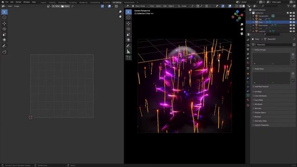Click New image button in UV editor
The width and height of the screenshot is (297, 167).
coord(56,6)
